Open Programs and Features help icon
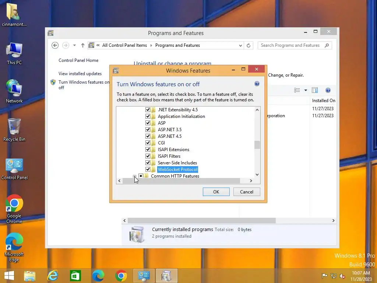The image size is (377, 283). tap(328, 90)
